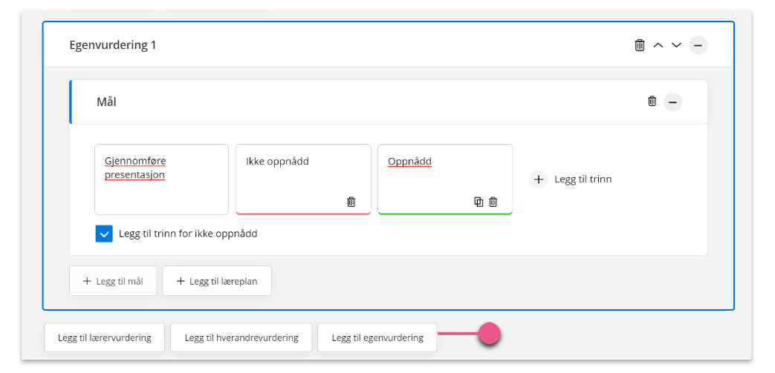Click the plus icon for Legg til trinn
This screenshot has width=775, height=373.
pos(539,179)
